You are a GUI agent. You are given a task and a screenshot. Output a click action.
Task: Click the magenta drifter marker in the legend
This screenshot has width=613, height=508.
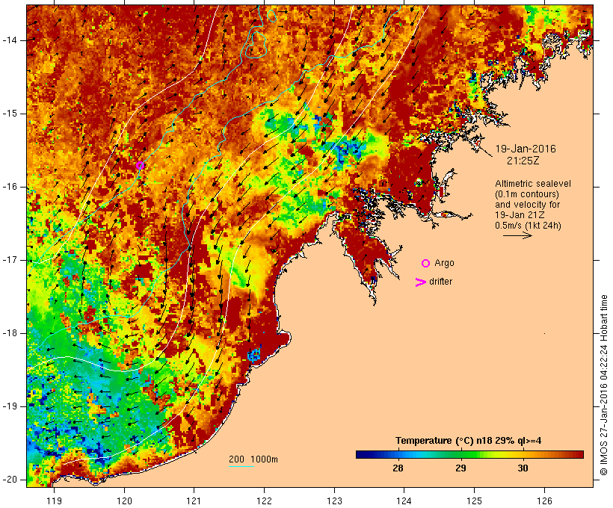pos(421,282)
